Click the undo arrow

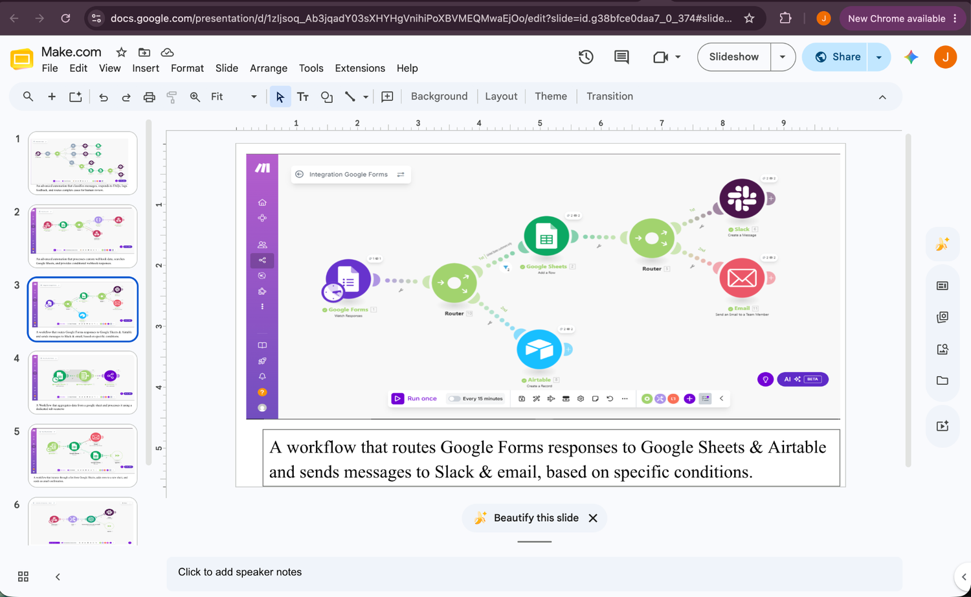click(x=104, y=97)
